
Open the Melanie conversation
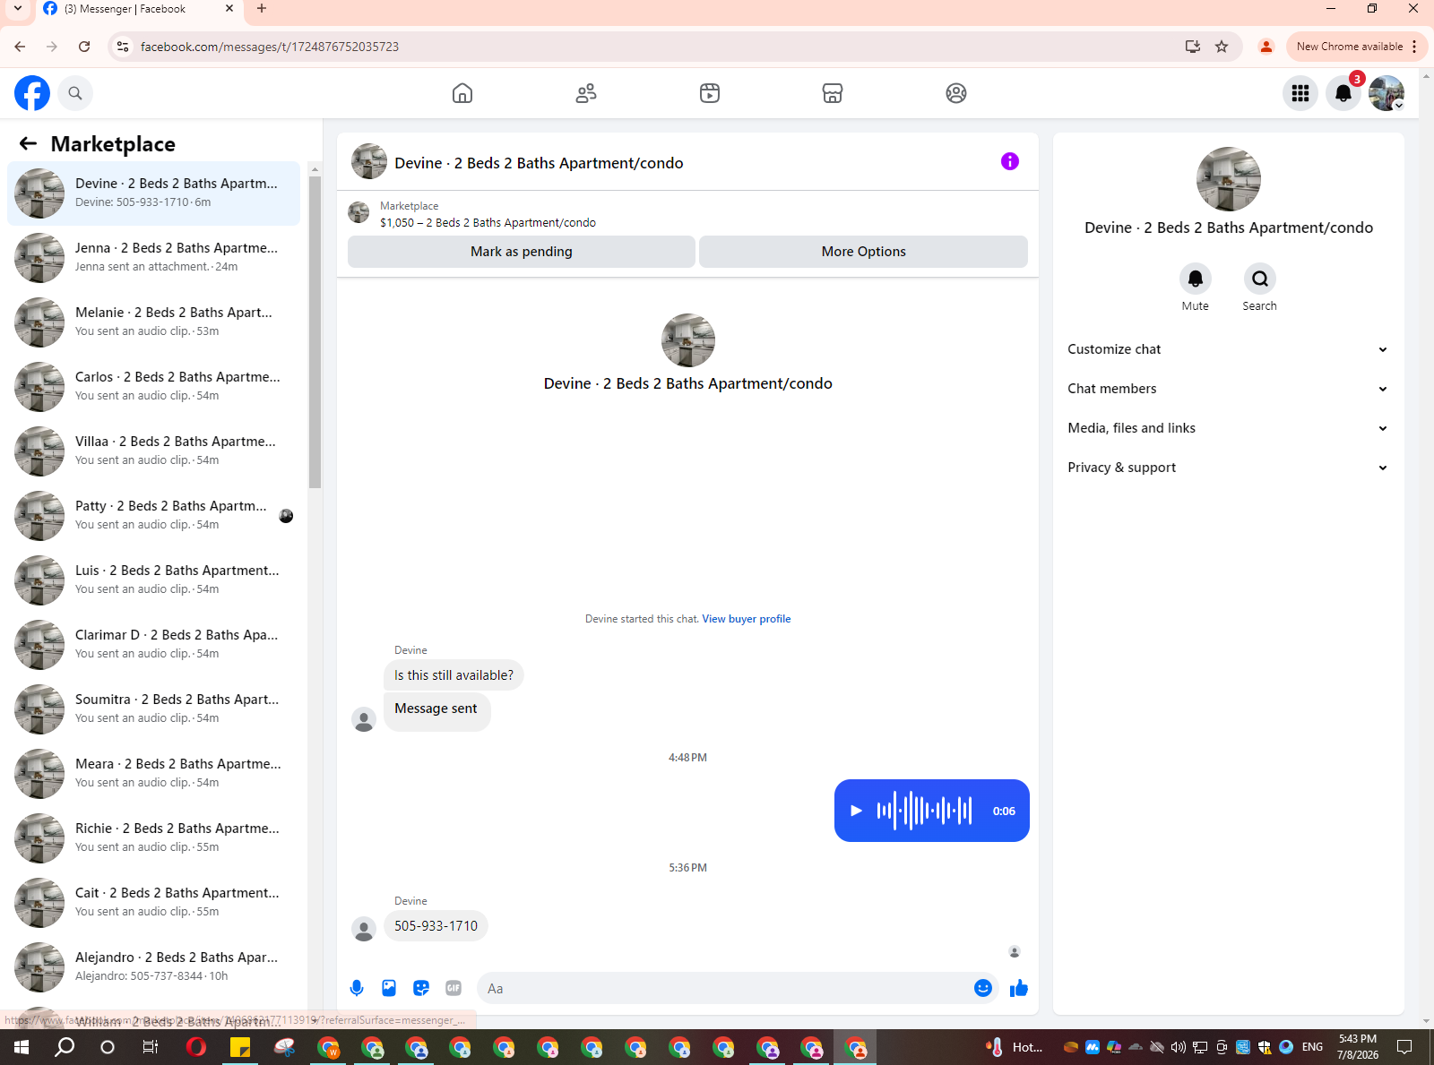click(x=154, y=322)
